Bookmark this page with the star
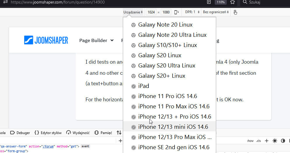The height and width of the screenshot is (153, 290). click(x=232, y=2)
